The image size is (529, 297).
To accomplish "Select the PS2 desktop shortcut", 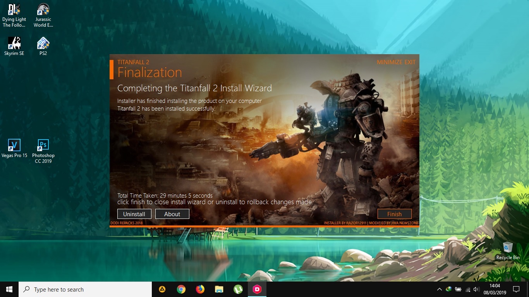I will (x=43, y=46).
